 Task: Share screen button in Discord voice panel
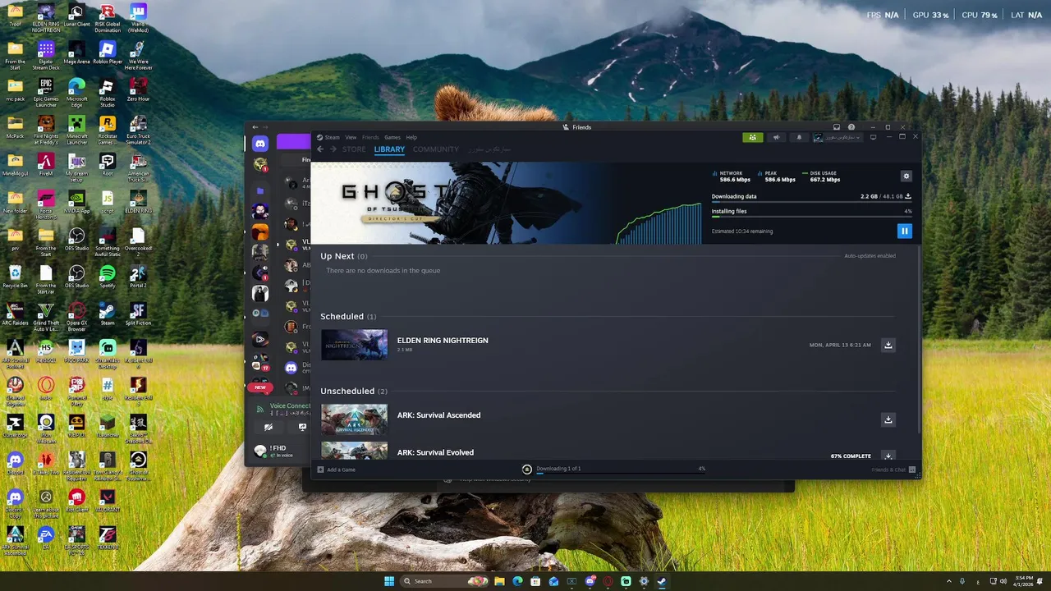(302, 427)
